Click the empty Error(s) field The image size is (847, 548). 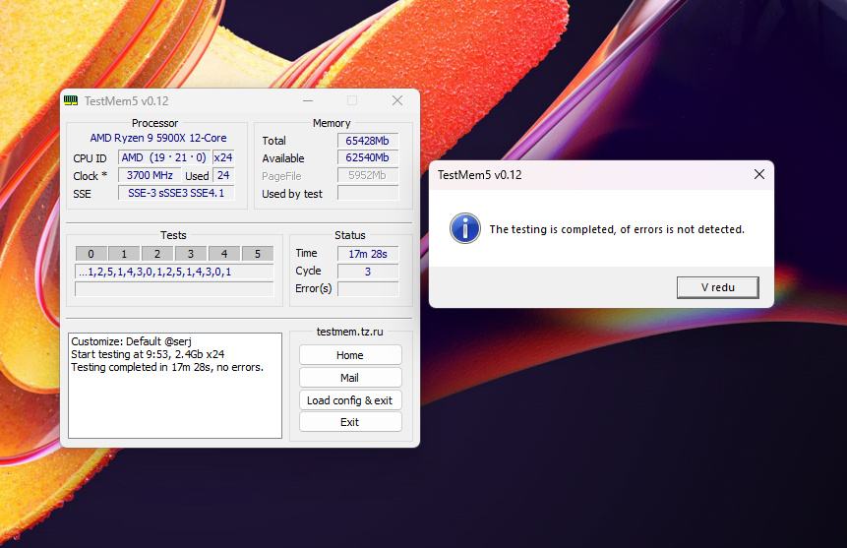tap(368, 288)
